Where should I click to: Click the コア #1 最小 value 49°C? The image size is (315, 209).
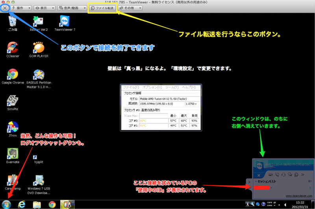(x=173, y=126)
